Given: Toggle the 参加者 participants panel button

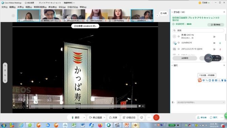Looking at the screenshot, I should (202, 118).
